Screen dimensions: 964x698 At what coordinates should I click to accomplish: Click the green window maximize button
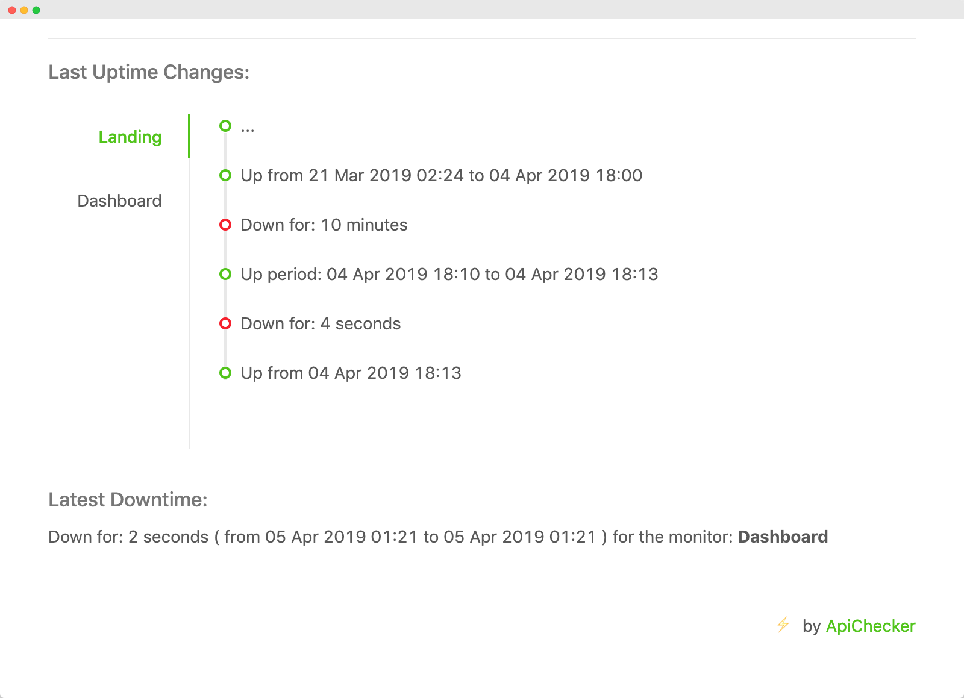36,10
